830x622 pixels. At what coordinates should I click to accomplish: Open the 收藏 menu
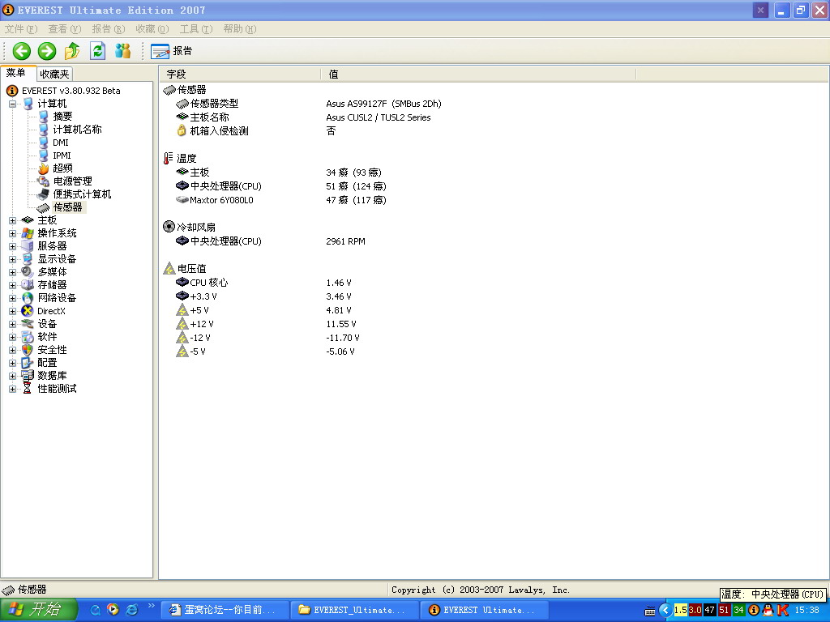(152, 29)
